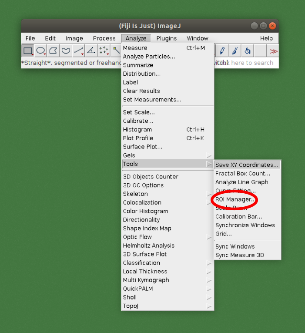Image resolution: width=305 pixels, height=333 pixels.
Task: Select the Multi-point tool
Action: click(104, 51)
